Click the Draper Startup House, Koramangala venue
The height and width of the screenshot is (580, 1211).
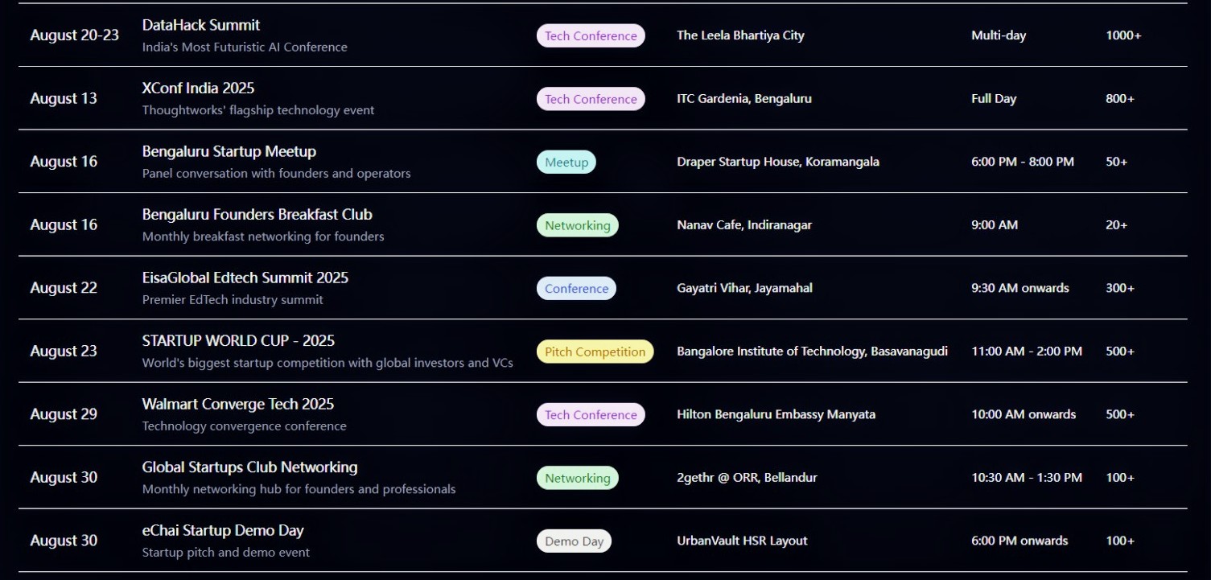coord(778,162)
